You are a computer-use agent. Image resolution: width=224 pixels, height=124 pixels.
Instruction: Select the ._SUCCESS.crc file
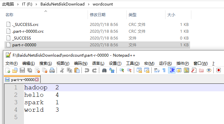pos(97,25)
